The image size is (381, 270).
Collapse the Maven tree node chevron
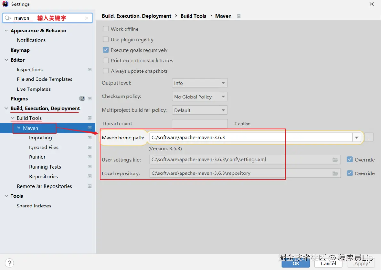point(19,128)
